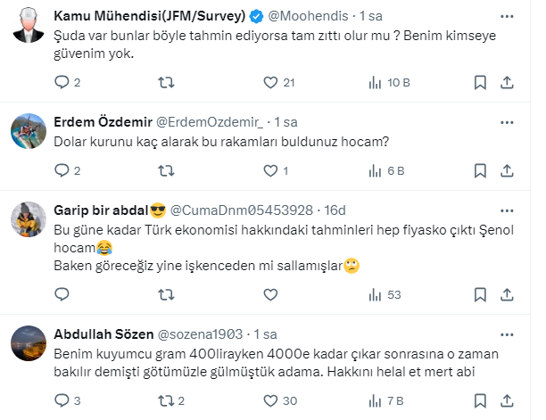The width and height of the screenshot is (546, 420).
Task: Reply to Kamu Mühendisi's tweet
Action: pyautogui.click(x=62, y=83)
